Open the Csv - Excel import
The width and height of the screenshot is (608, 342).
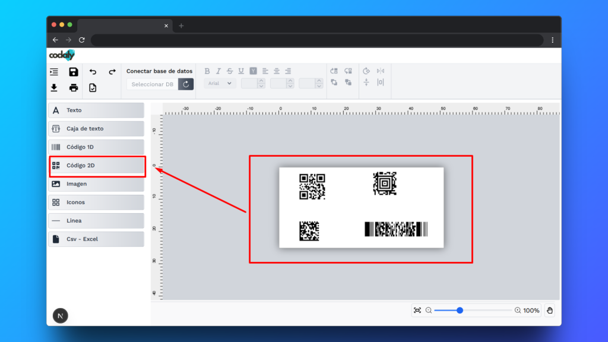coord(96,239)
